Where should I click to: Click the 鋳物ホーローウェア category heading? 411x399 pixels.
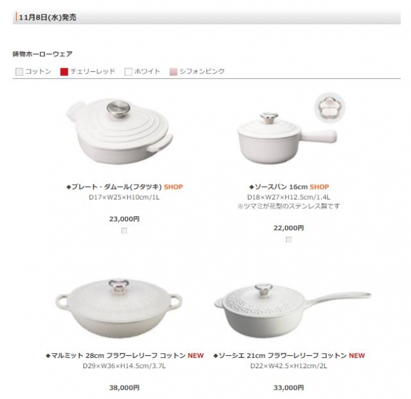(x=42, y=54)
